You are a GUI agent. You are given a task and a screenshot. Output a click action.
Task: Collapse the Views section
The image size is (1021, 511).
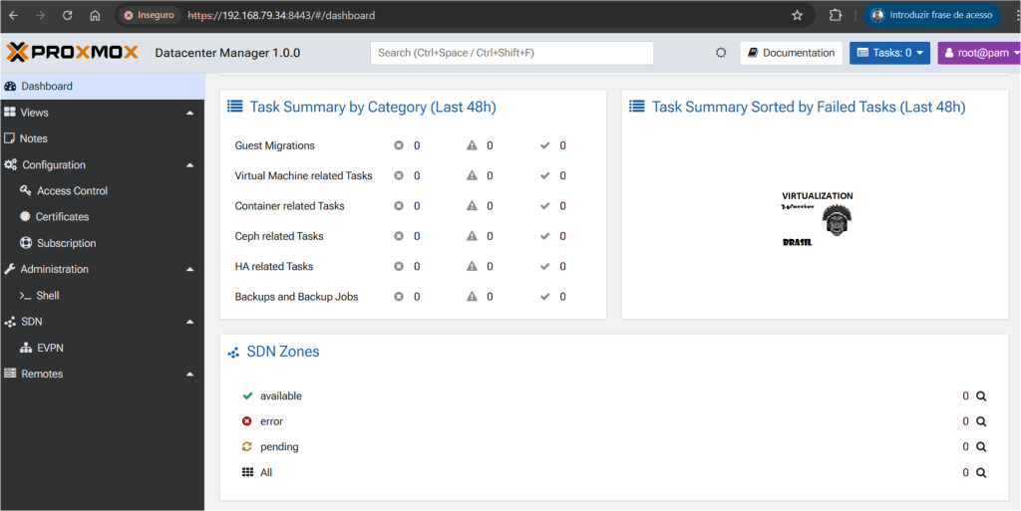189,113
